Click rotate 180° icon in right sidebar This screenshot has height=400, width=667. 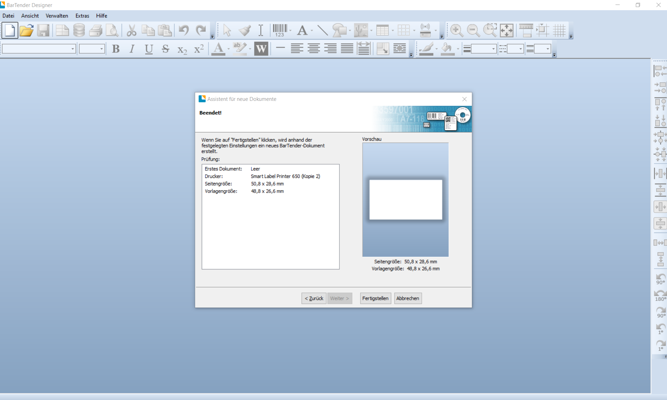(x=660, y=295)
